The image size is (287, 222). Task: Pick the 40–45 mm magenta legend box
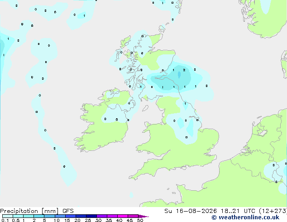[x=123, y=216]
